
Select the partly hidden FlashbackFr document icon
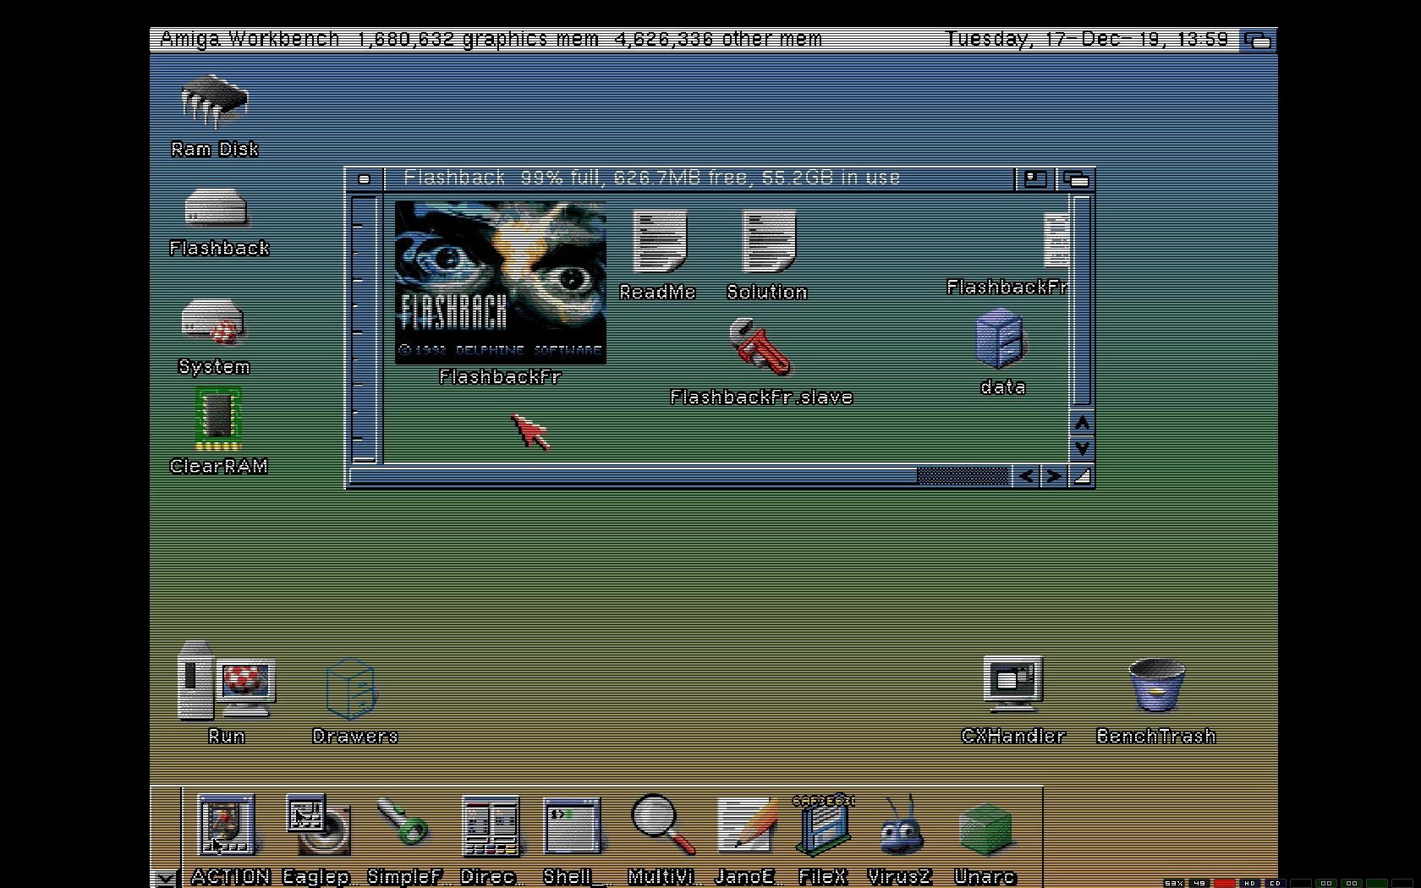click(1056, 240)
